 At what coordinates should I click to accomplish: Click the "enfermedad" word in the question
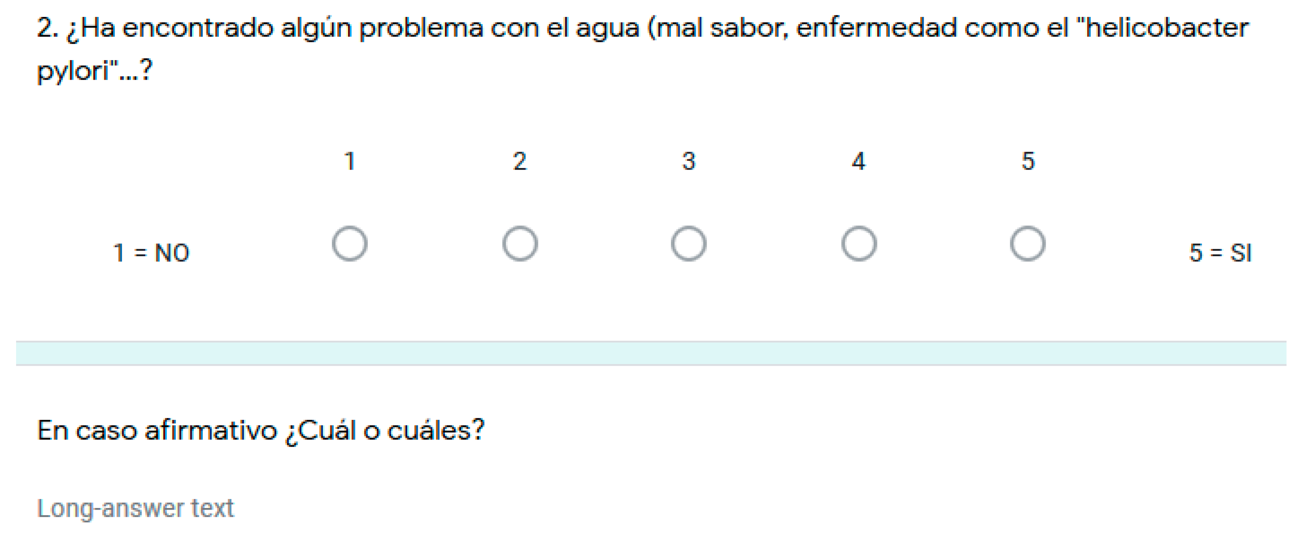876,28
